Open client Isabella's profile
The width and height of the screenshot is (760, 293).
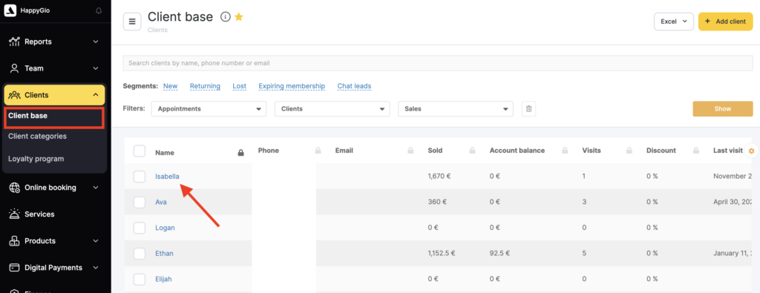tap(167, 177)
